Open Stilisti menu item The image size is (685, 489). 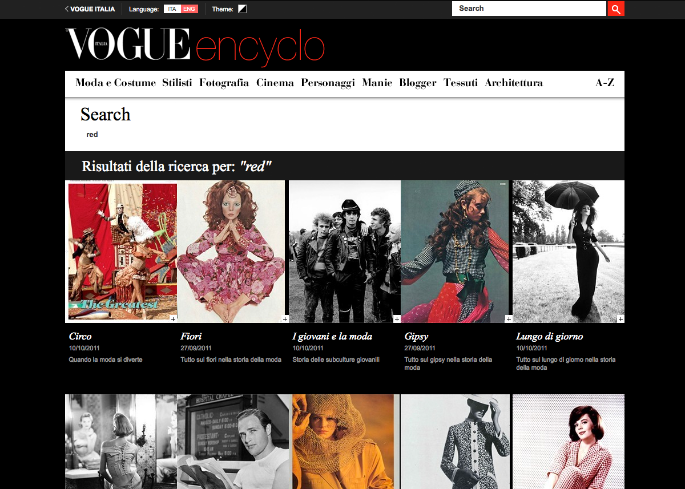pos(177,83)
